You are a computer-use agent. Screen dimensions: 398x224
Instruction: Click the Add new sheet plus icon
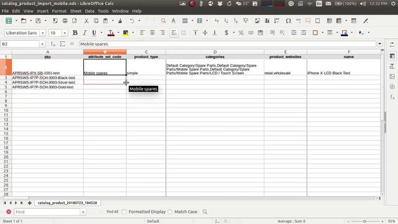coord(30,203)
